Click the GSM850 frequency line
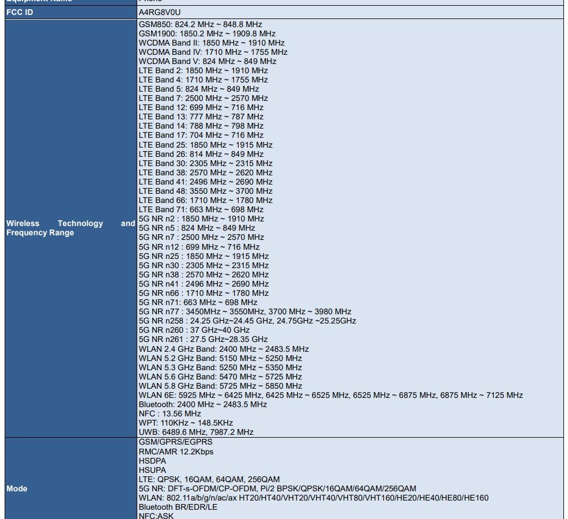Image resolution: width=568 pixels, height=519 pixels. [200, 24]
